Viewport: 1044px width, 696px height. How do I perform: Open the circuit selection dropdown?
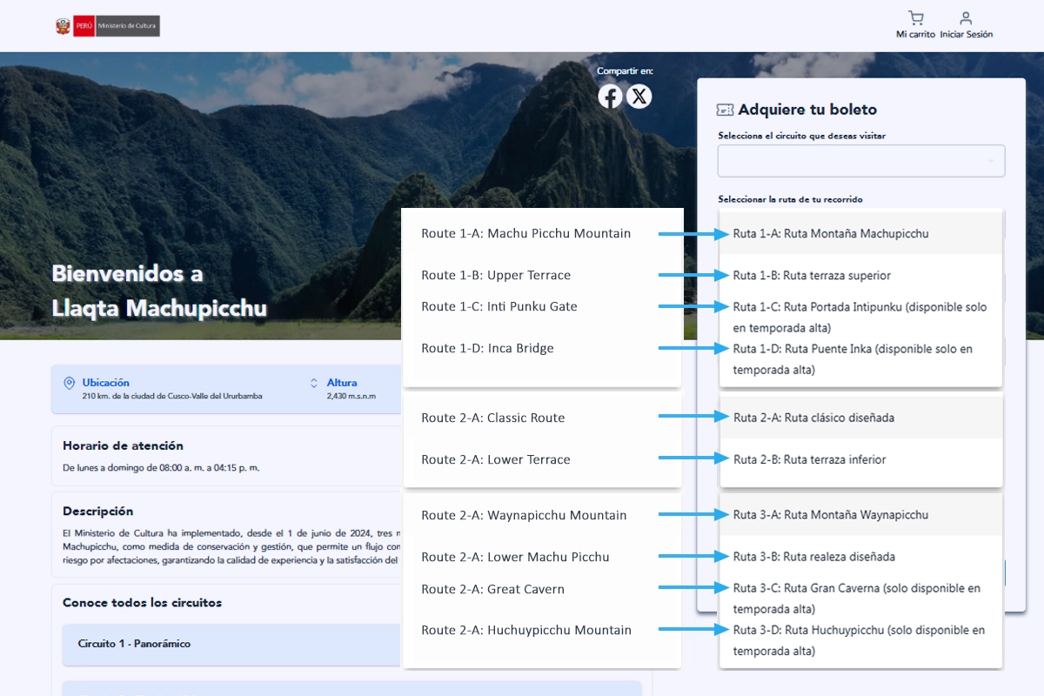coord(860,160)
